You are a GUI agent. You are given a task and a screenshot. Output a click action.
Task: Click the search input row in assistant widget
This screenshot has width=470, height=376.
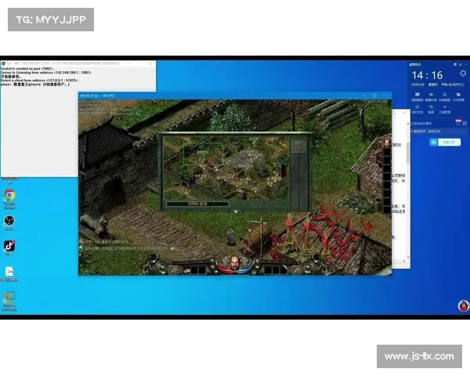pyautogui.click(x=439, y=132)
